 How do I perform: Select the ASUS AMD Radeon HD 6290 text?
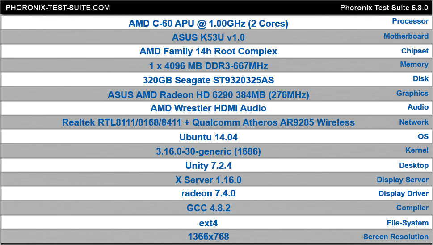coord(208,94)
